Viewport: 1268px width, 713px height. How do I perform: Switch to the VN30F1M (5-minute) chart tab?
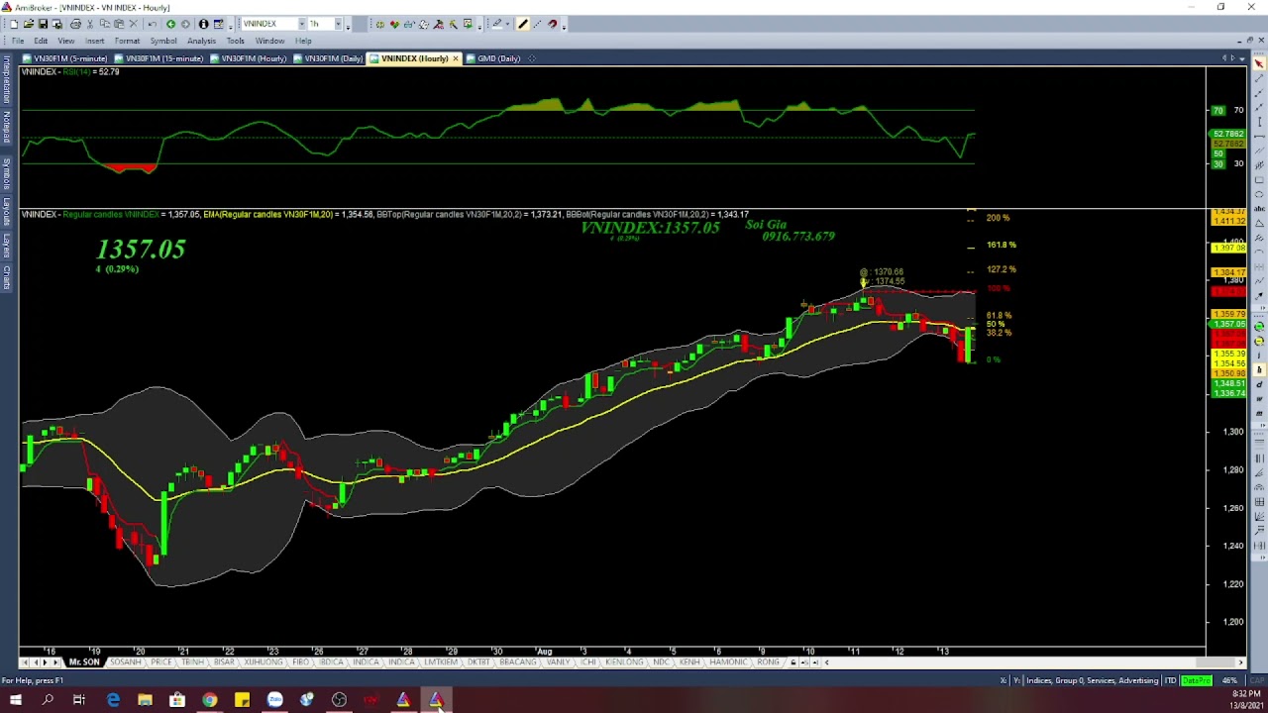pyautogui.click(x=64, y=58)
